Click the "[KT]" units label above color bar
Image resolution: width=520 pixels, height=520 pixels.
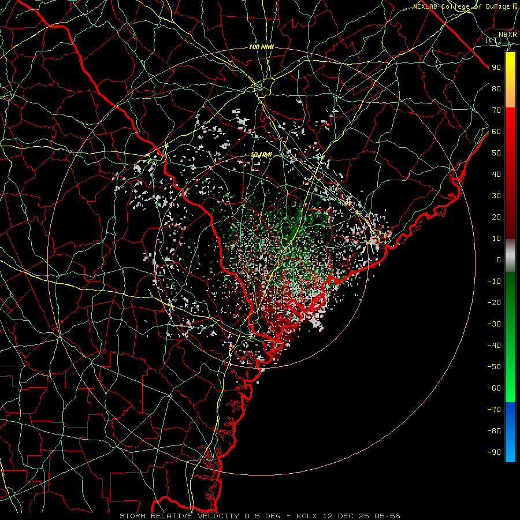tap(493, 40)
